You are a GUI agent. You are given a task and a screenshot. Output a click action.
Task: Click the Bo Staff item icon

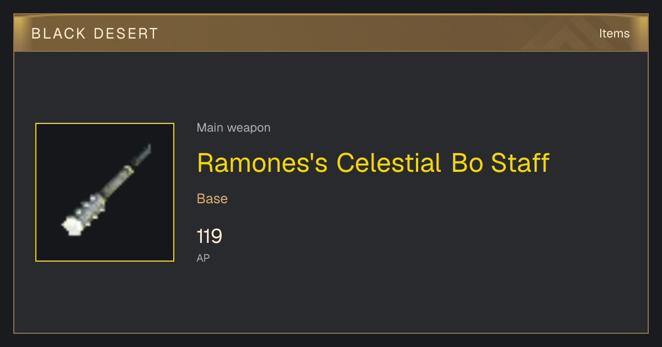(105, 192)
